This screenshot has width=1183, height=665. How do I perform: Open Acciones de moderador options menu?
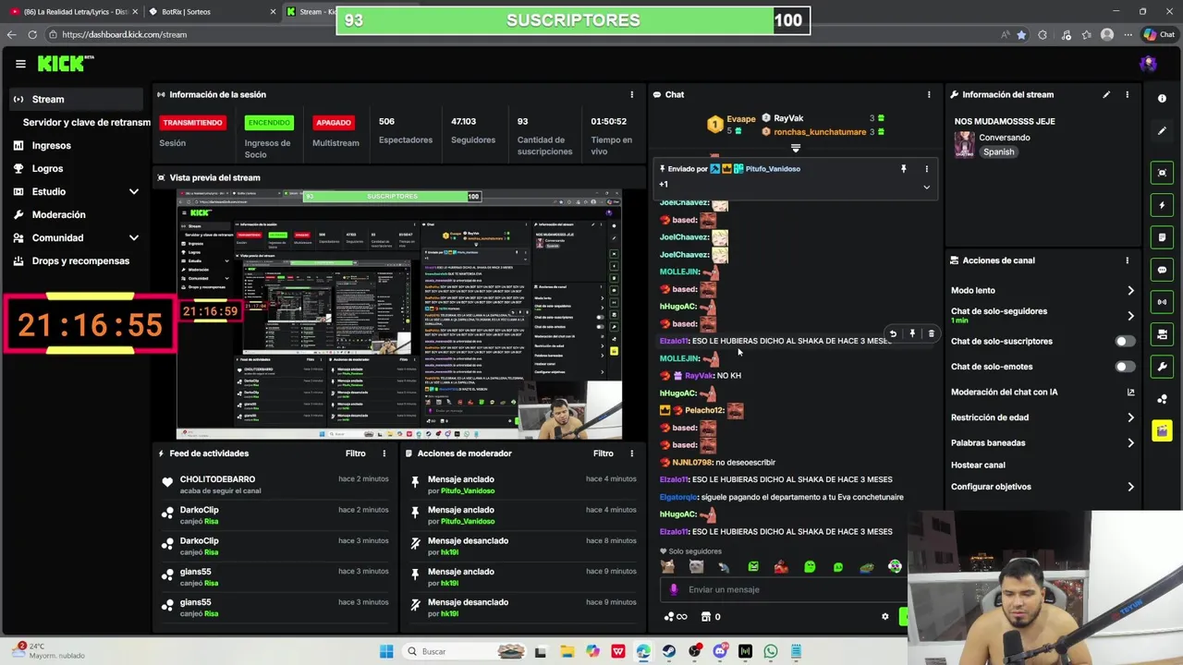coord(632,453)
